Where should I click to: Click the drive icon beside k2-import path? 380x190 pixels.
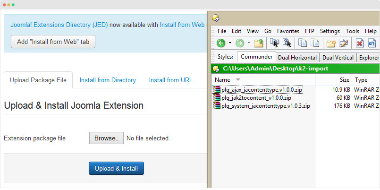(216, 69)
